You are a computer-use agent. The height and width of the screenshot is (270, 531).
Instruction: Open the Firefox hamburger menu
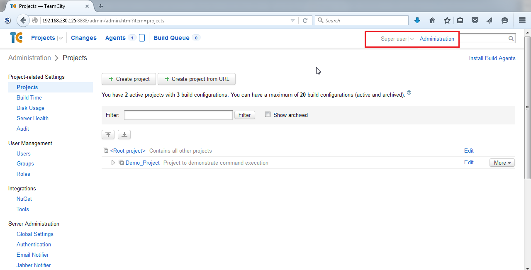tap(522, 20)
